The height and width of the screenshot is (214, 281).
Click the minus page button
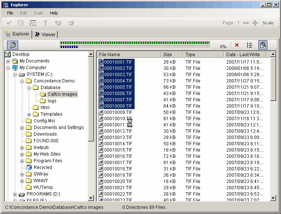coord(246,23)
